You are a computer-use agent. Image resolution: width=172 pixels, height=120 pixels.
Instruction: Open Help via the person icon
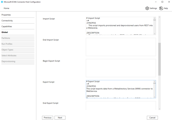161,8
